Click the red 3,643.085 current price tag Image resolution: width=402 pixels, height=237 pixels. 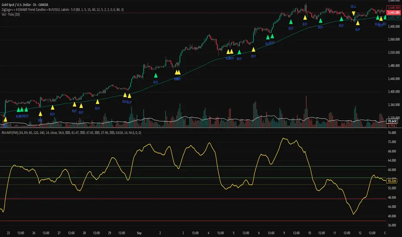point(393,12)
